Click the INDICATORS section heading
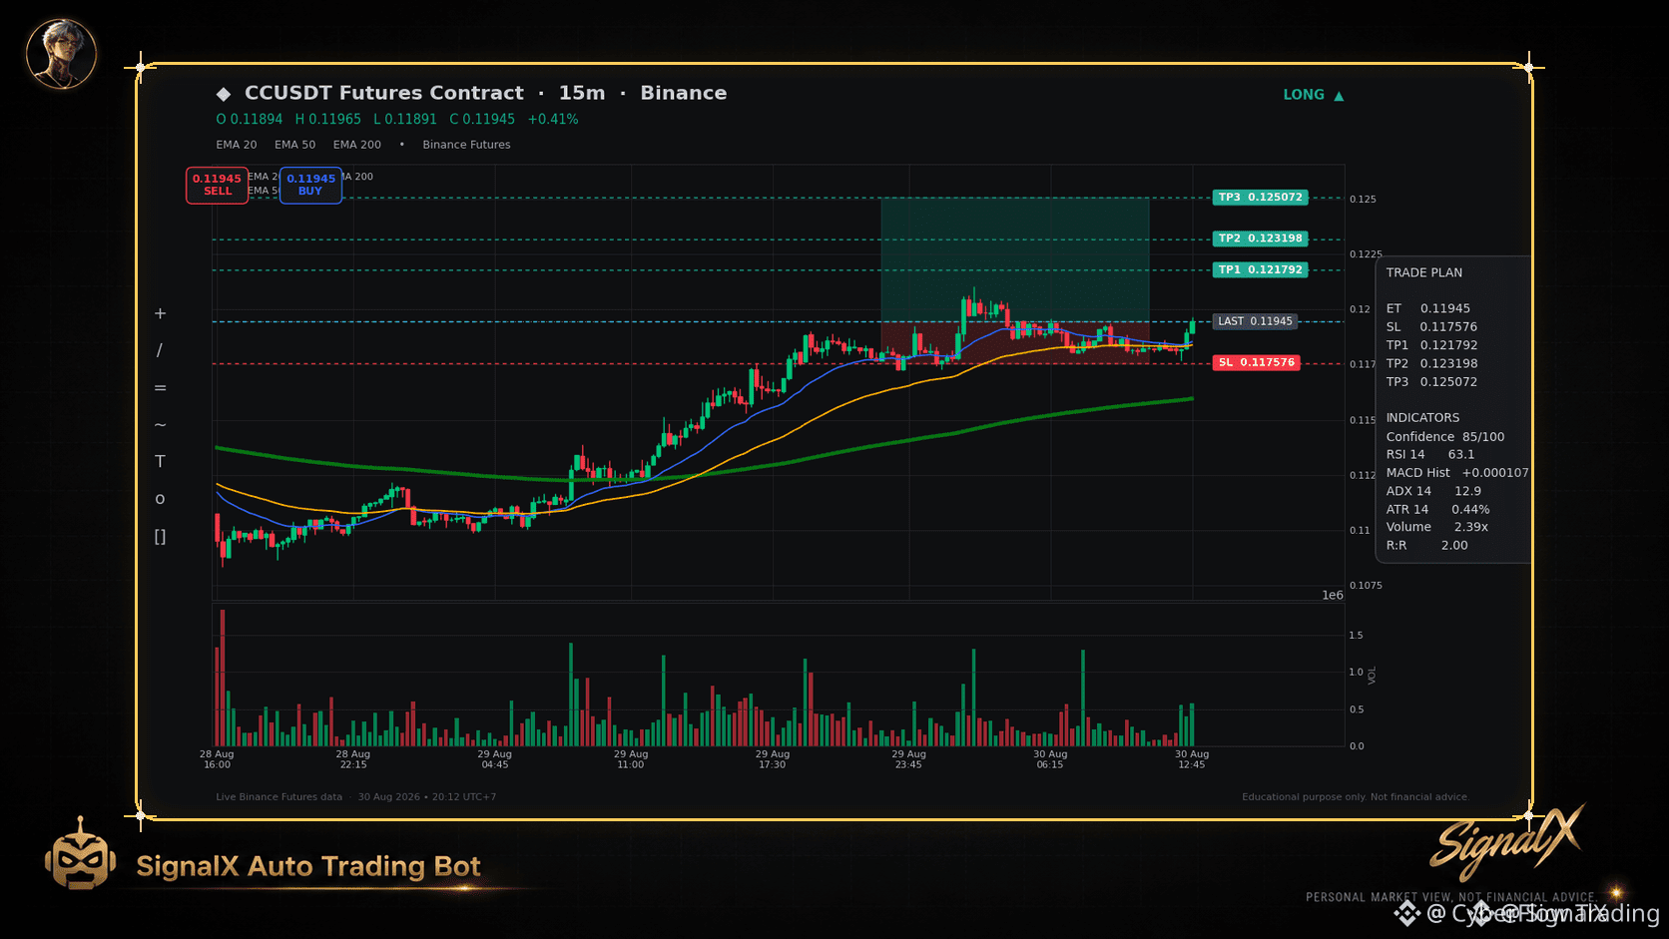1669x939 pixels. (x=1422, y=418)
